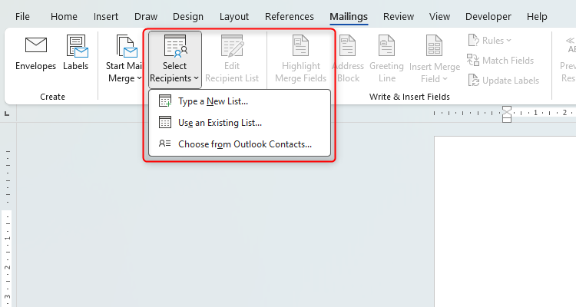Image resolution: width=576 pixels, height=307 pixels.
Task: Open the Start Mail Merge dropdown
Action: [124, 59]
